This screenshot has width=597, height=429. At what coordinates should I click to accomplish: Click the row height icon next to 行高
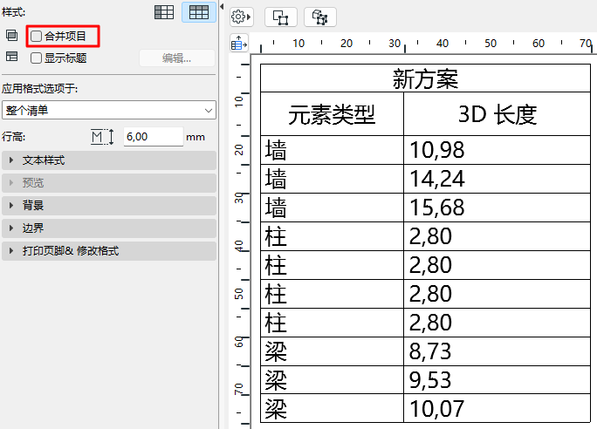coord(102,137)
